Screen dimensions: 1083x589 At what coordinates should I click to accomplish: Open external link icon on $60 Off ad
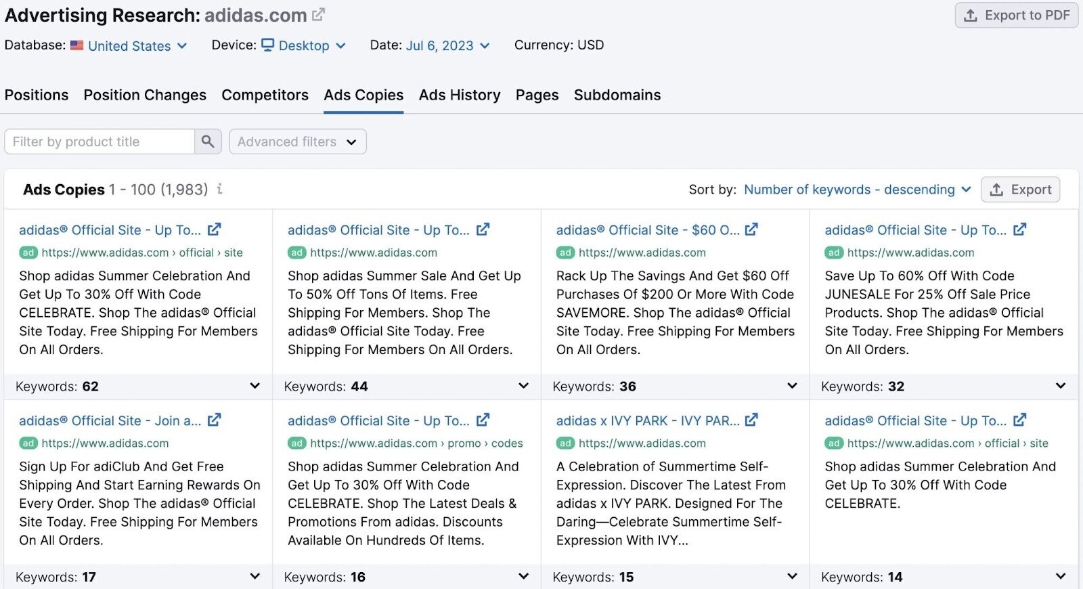point(751,230)
